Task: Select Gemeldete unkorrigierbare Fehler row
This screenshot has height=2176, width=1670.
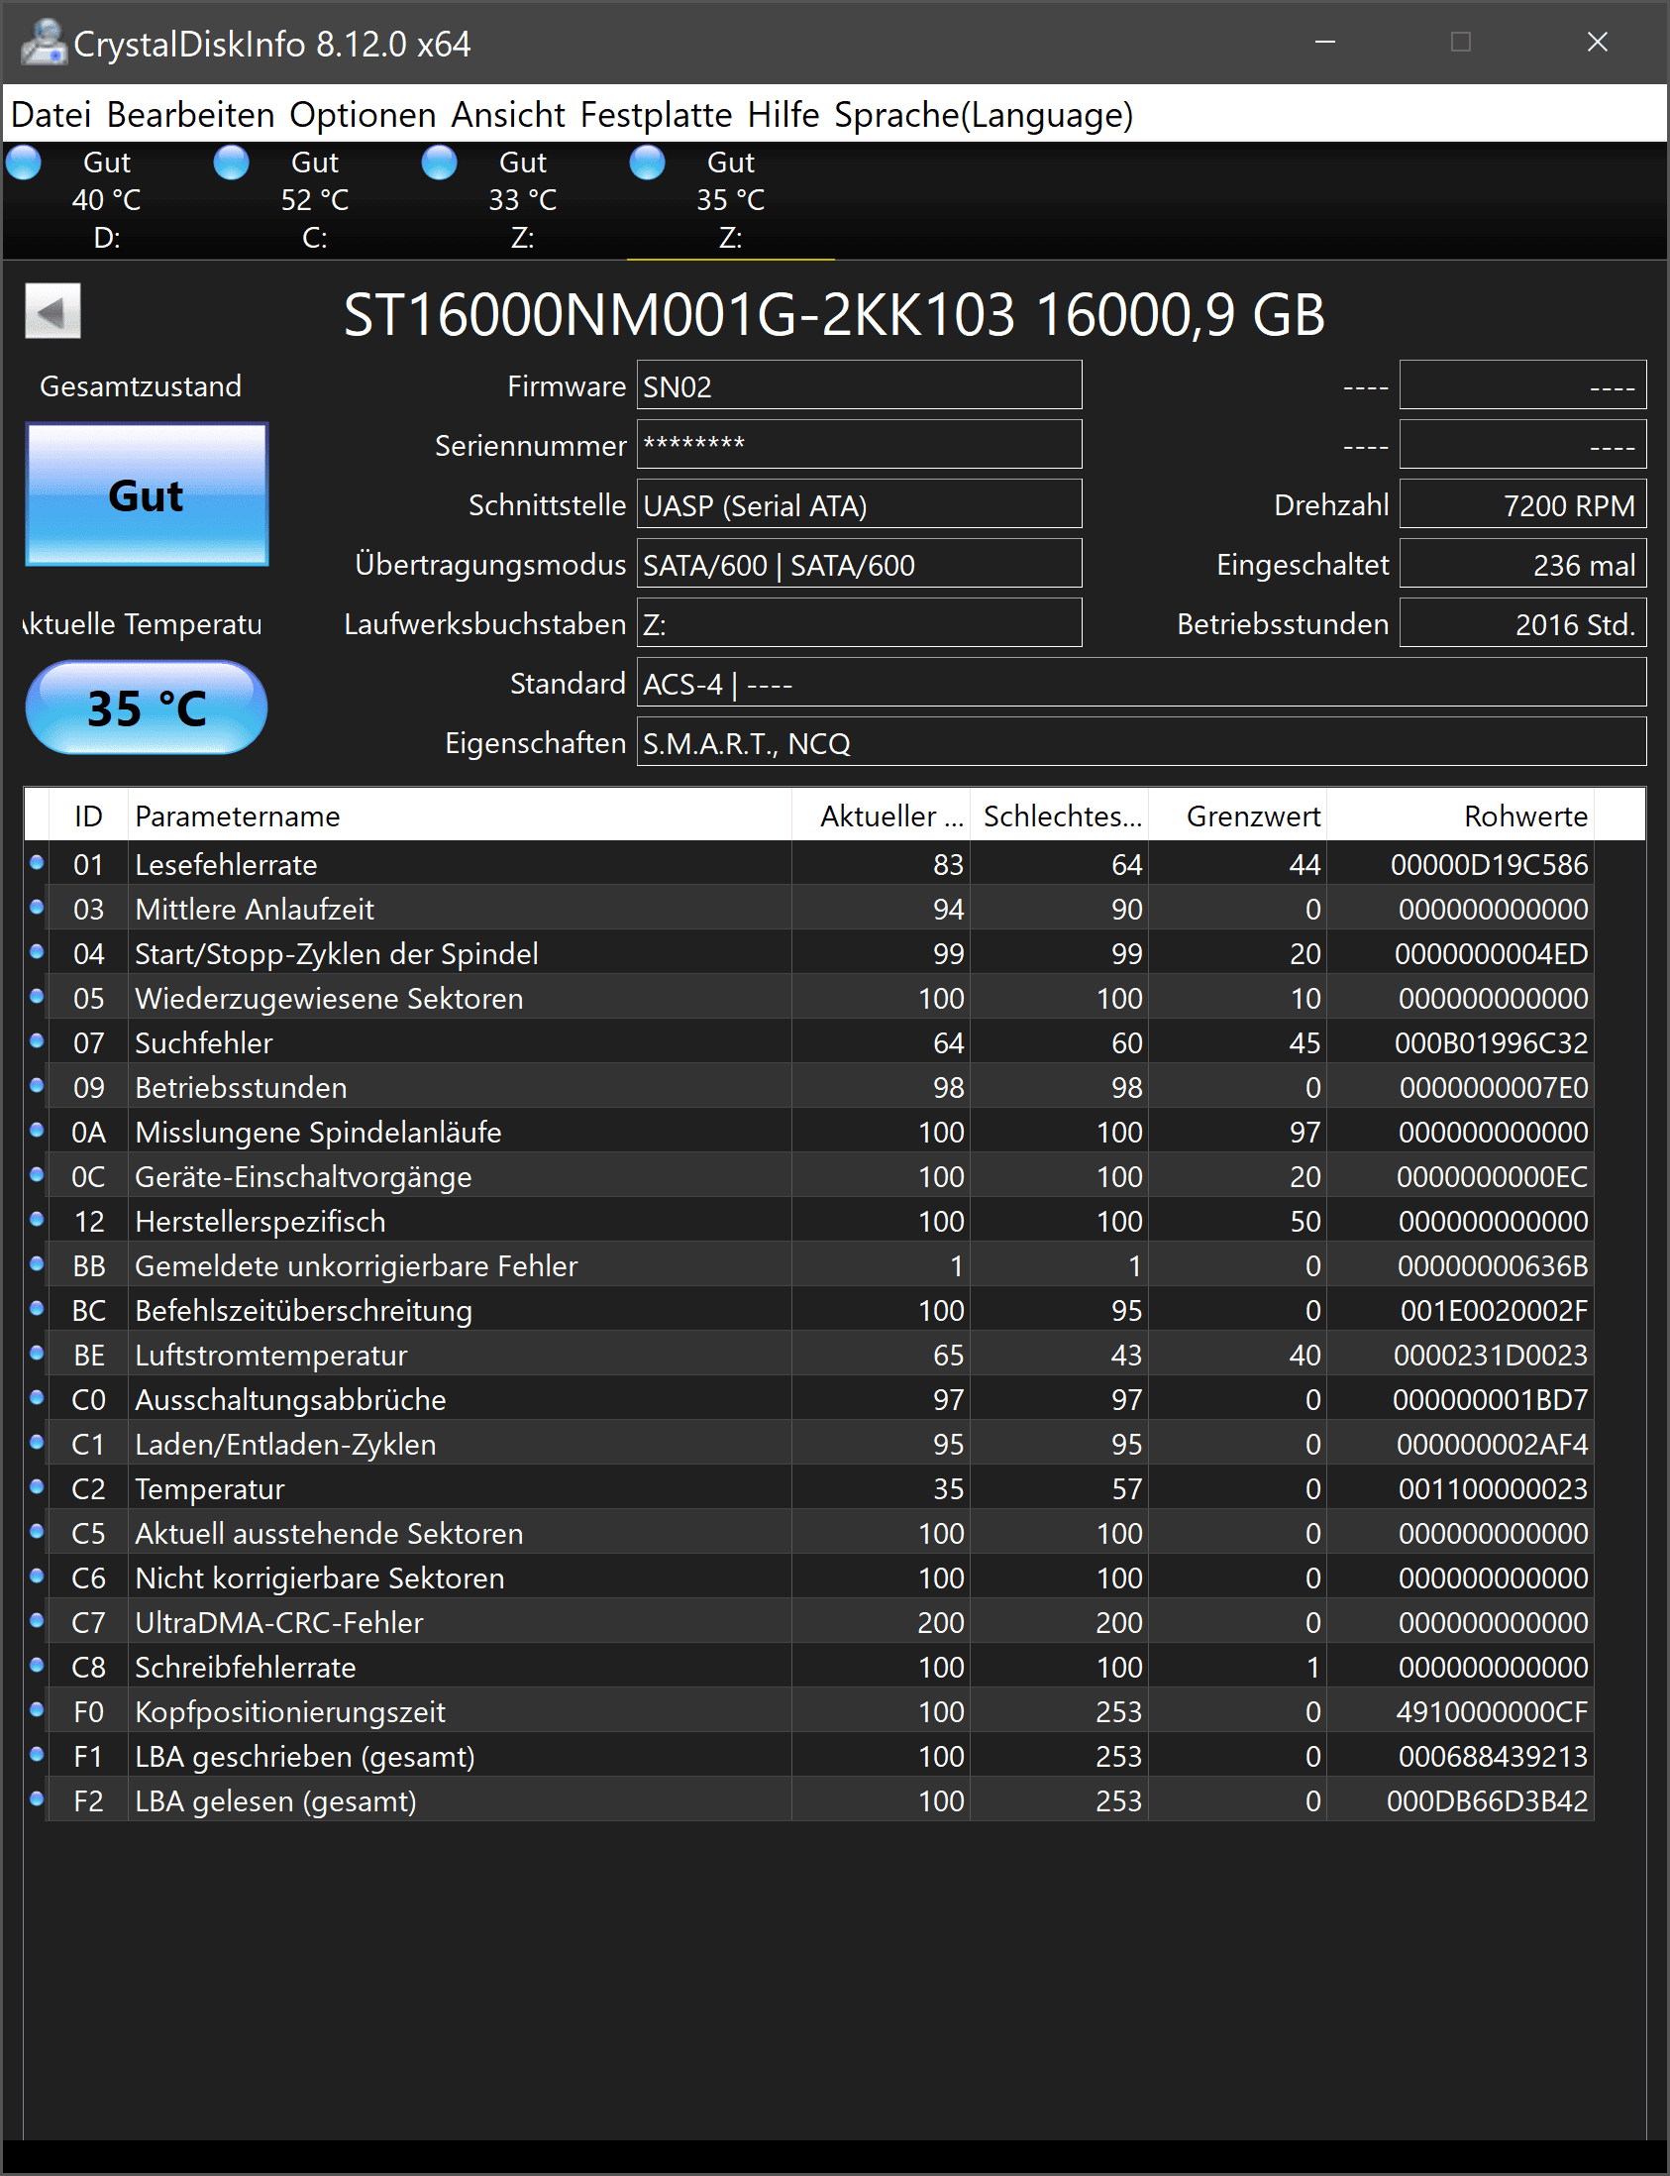Action: (809, 1265)
